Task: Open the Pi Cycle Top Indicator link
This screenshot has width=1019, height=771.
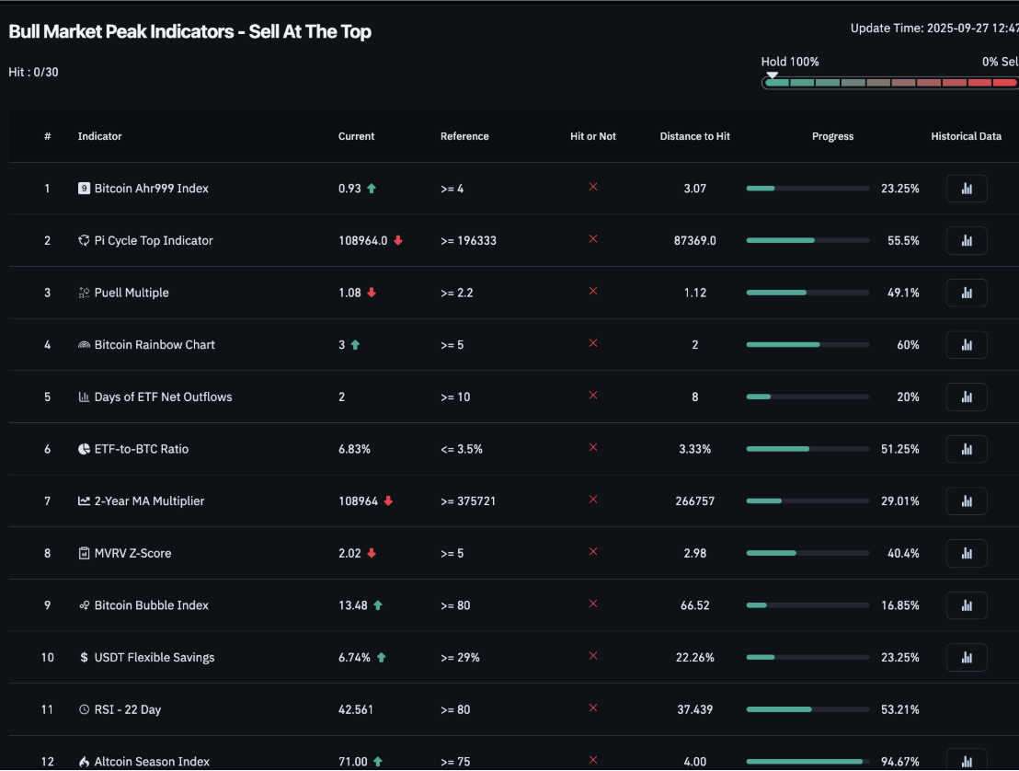Action: click(x=153, y=241)
